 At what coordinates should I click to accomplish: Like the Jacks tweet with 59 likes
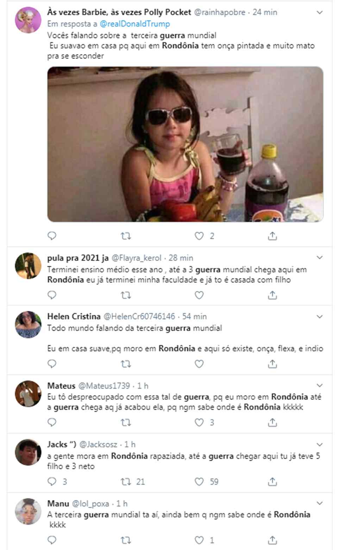[x=199, y=482]
